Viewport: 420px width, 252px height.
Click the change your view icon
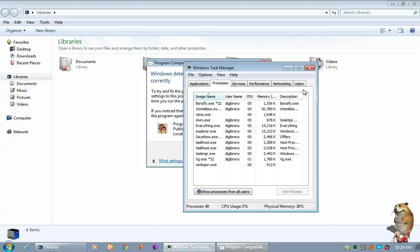click(x=383, y=31)
